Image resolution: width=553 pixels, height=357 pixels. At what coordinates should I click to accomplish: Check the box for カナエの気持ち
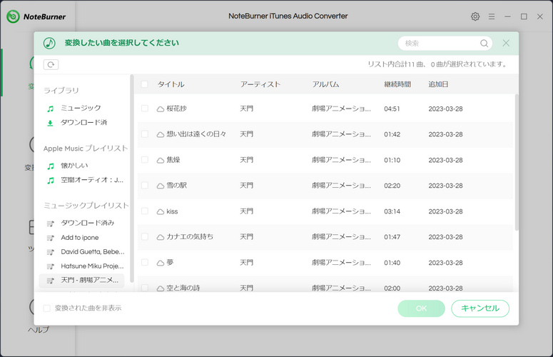145,236
